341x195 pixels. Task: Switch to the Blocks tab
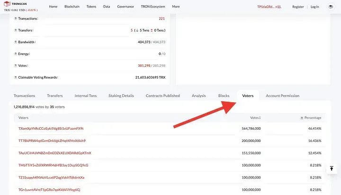pos(224,96)
